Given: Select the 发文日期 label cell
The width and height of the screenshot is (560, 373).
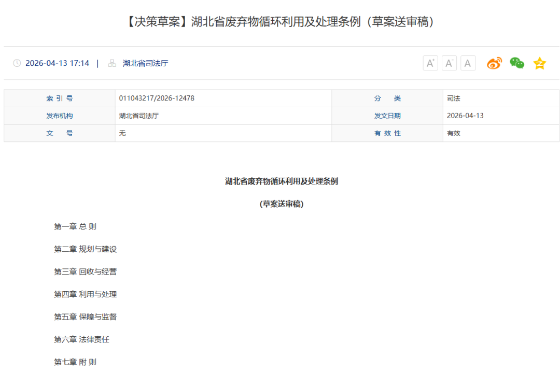Looking at the screenshot, I should pyautogui.click(x=387, y=116).
